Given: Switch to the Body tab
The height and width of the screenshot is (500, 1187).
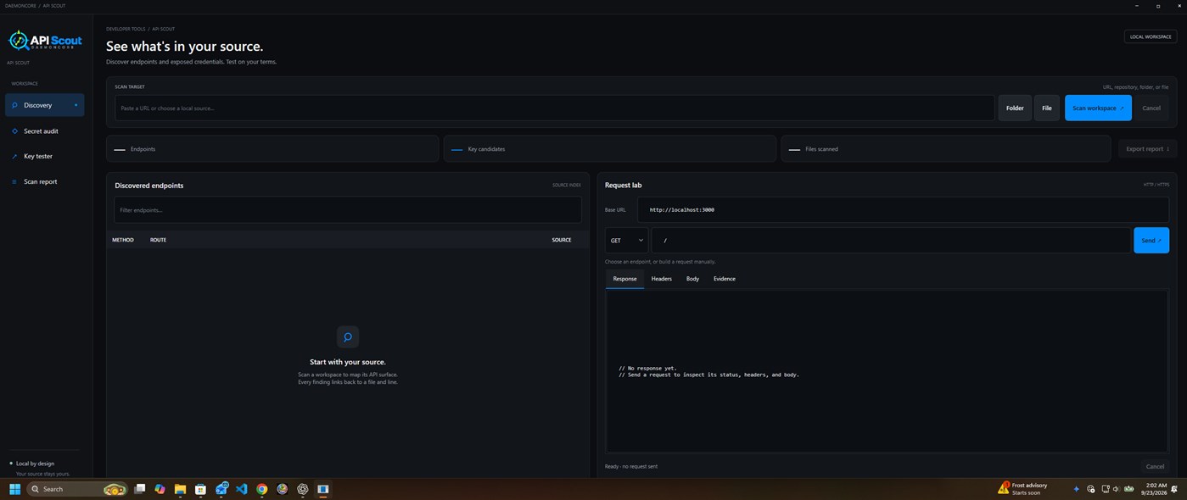Looking at the screenshot, I should click(x=692, y=279).
